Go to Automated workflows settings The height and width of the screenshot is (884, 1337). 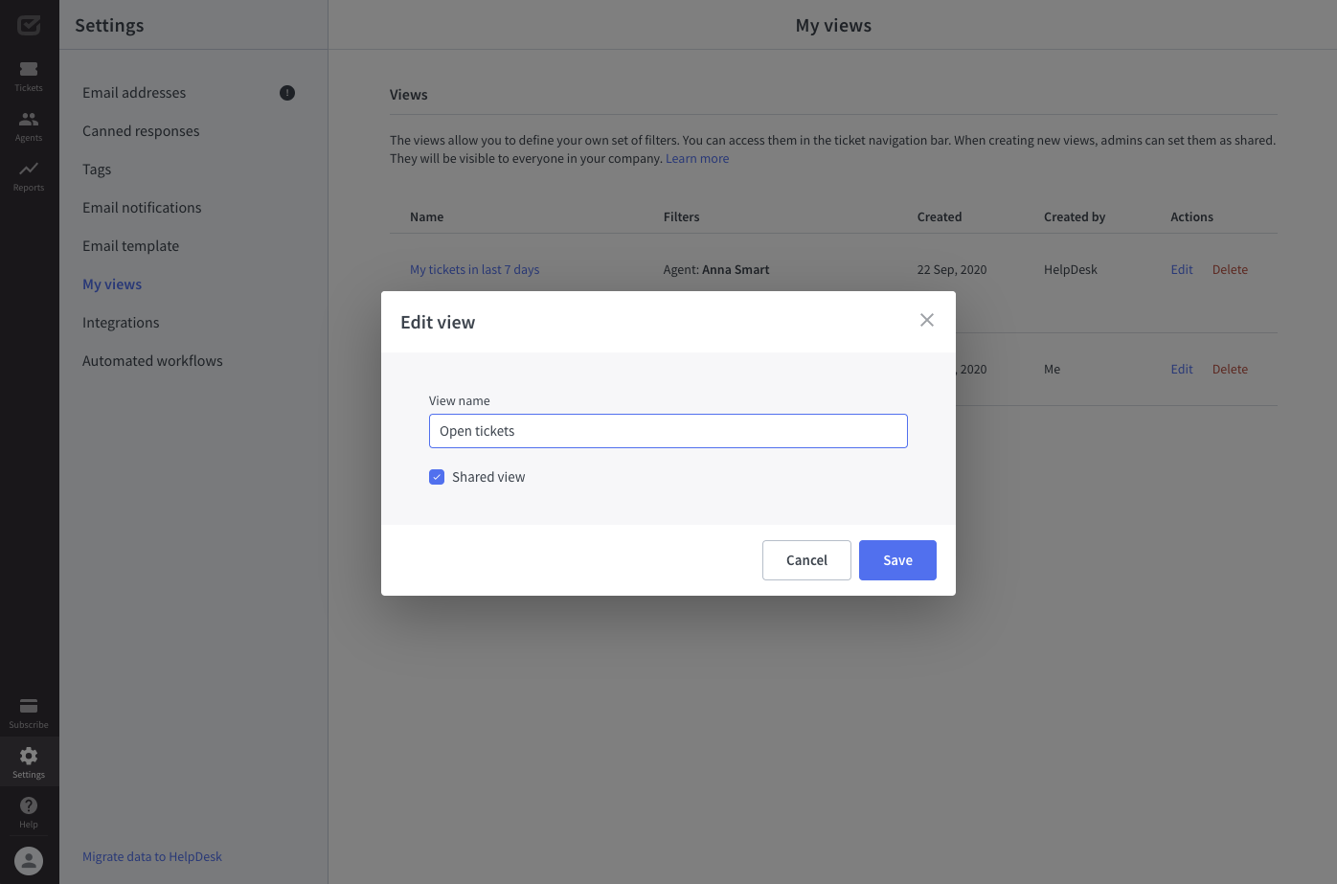pyautogui.click(x=152, y=360)
